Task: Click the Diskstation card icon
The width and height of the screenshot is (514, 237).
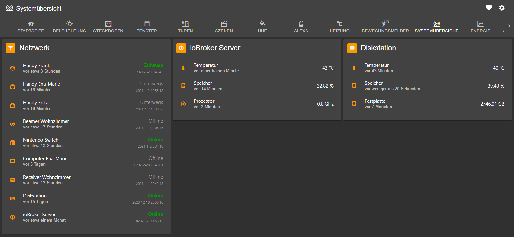Action: click(x=352, y=48)
